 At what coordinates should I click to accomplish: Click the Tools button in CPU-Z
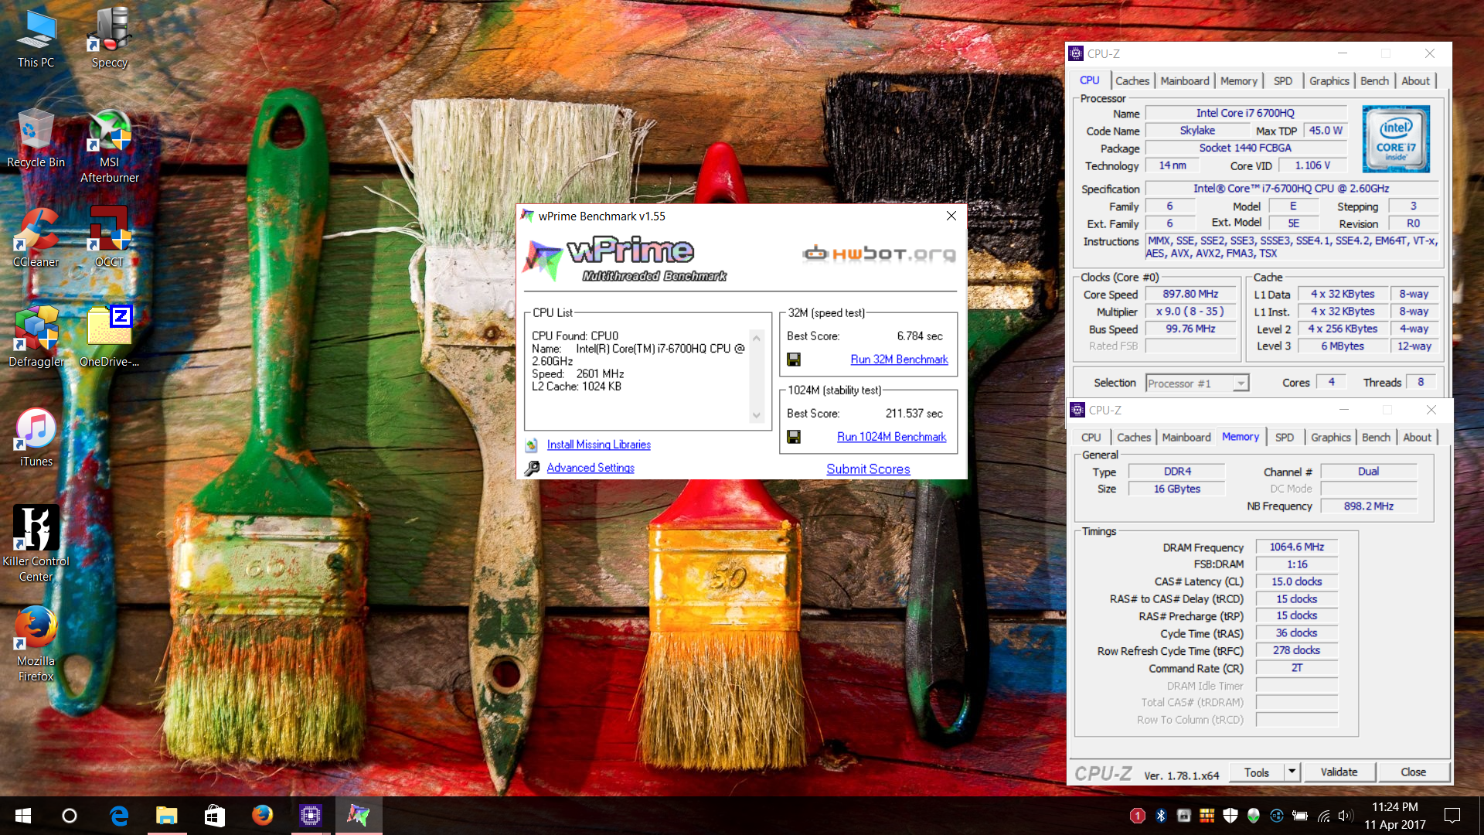coord(1257,772)
